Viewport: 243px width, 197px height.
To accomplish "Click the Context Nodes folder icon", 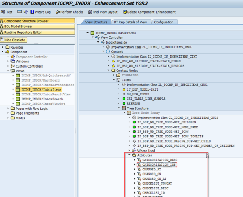I will (113, 70).
